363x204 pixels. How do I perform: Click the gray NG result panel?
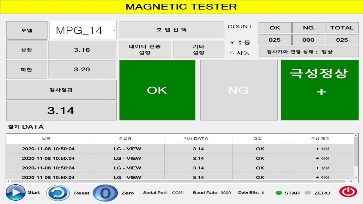(239, 90)
